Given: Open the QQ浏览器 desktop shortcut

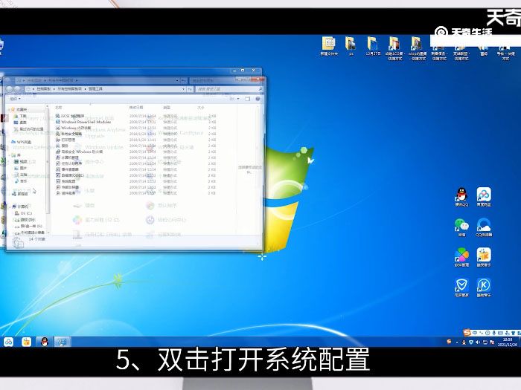Looking at the screenshot, I should [484, 227].
